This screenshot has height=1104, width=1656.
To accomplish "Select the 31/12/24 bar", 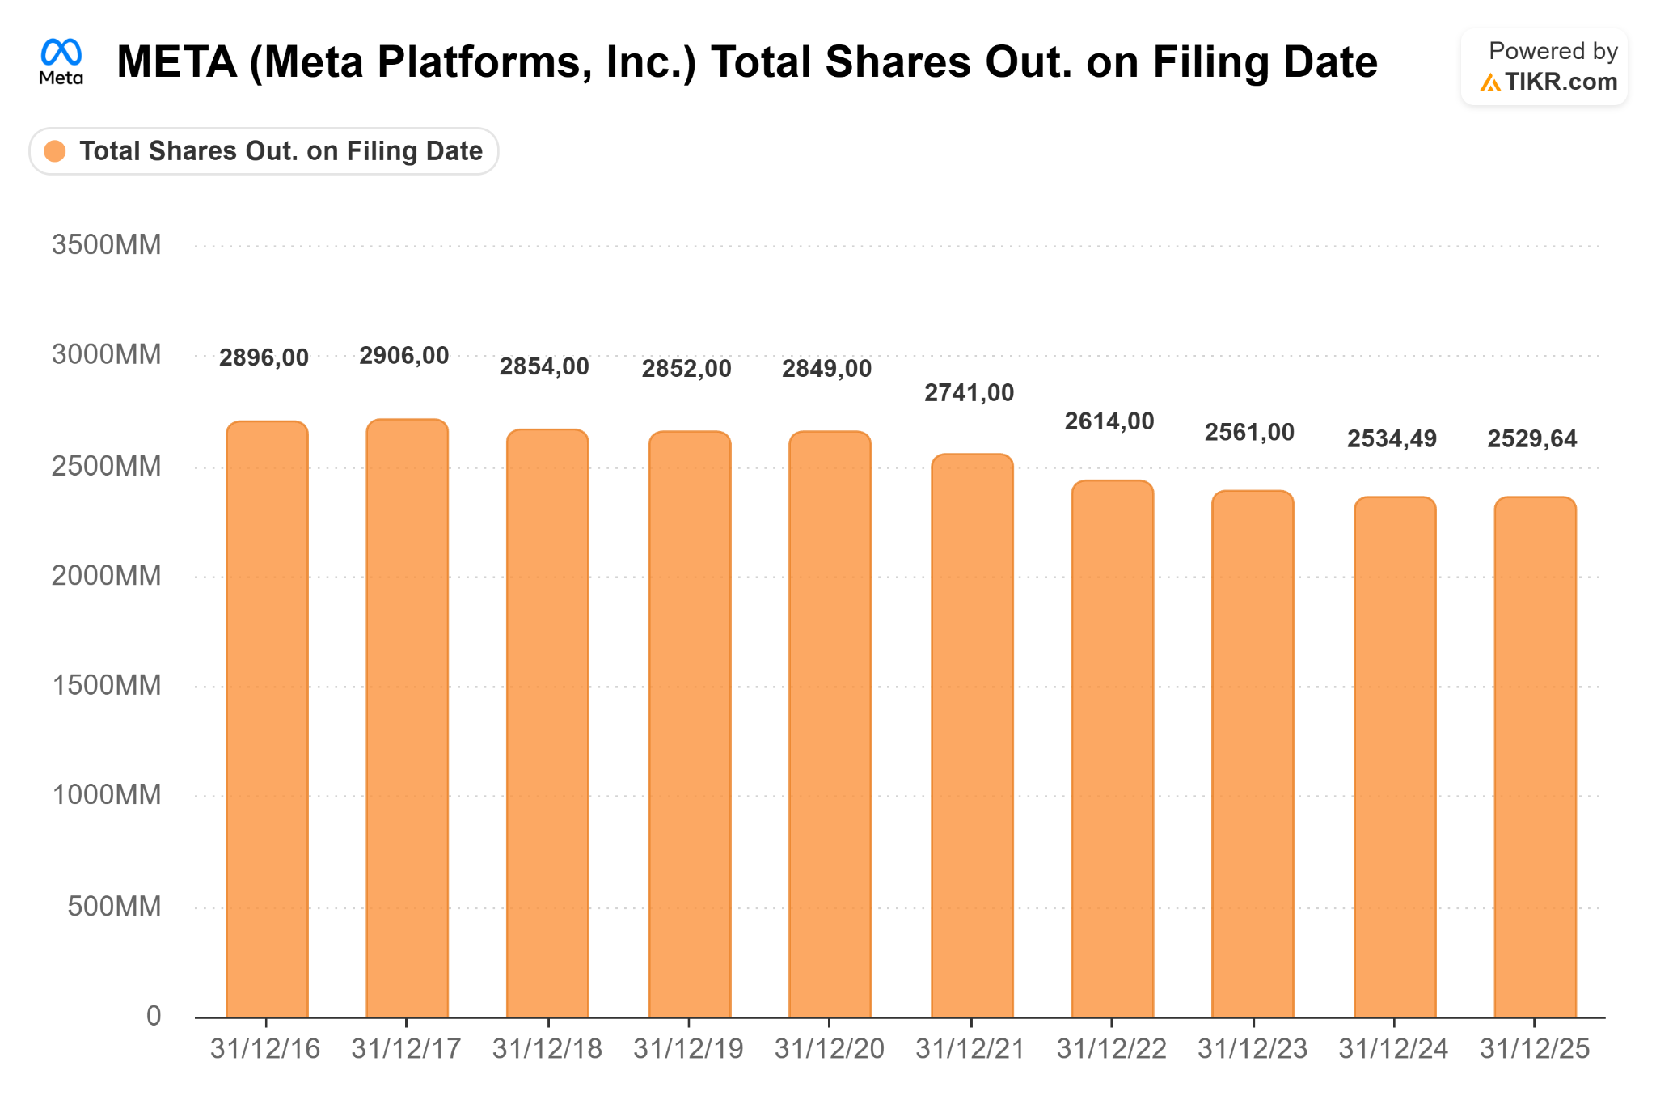I will [1395, 757].
